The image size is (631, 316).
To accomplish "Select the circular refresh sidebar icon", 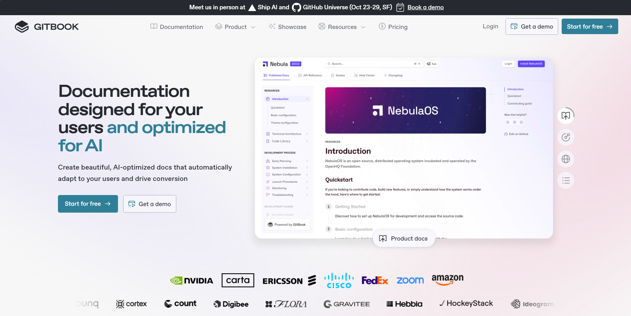I will coord(566,137).
